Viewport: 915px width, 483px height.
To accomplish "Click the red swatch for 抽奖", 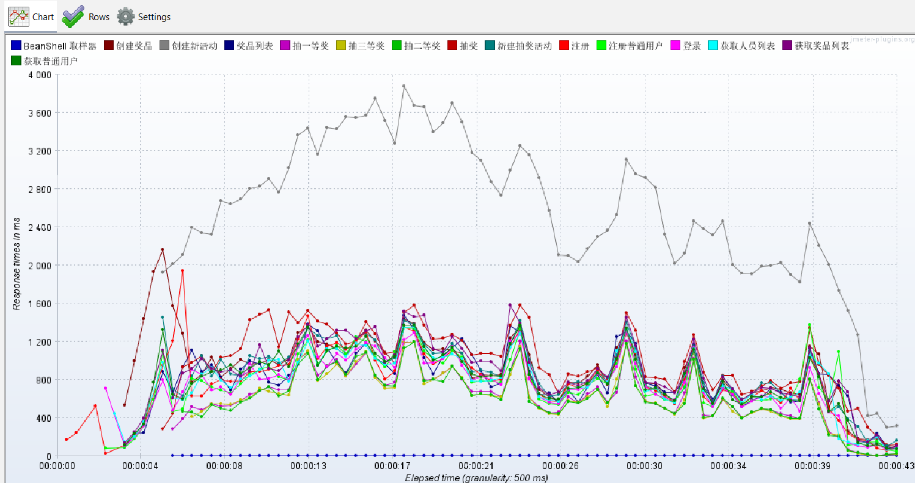I will (x=452, y=46).
